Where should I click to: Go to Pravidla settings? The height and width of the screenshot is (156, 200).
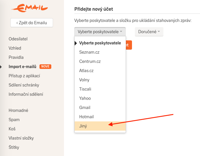[x=16, y=57]
